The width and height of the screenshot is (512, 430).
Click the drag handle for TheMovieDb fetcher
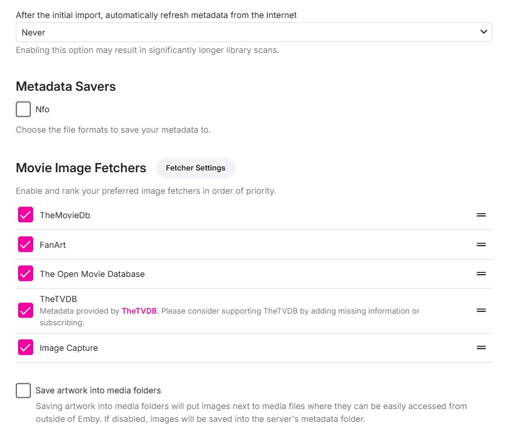pyautogui.click(x=481, y=215)
